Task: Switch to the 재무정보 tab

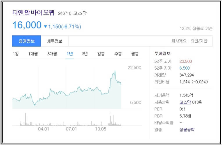Action: [x=55, y=41]
